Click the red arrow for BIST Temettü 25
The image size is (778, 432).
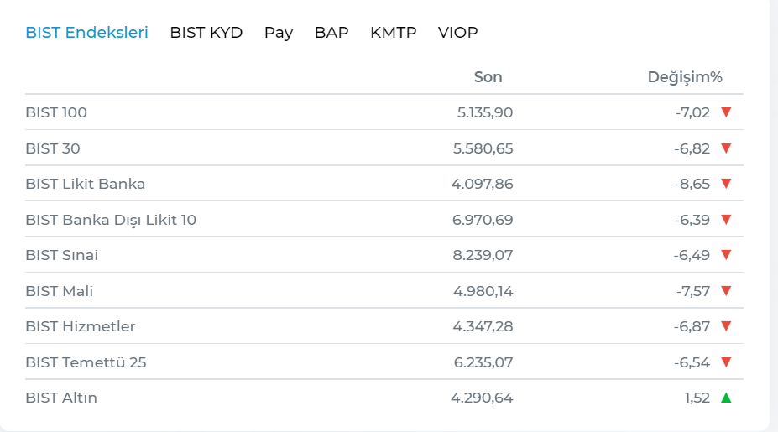tap(726, 362)
